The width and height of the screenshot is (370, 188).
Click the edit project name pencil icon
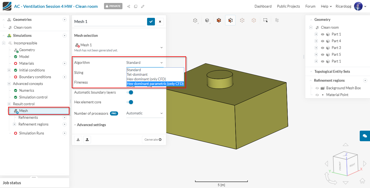(143, 6)
